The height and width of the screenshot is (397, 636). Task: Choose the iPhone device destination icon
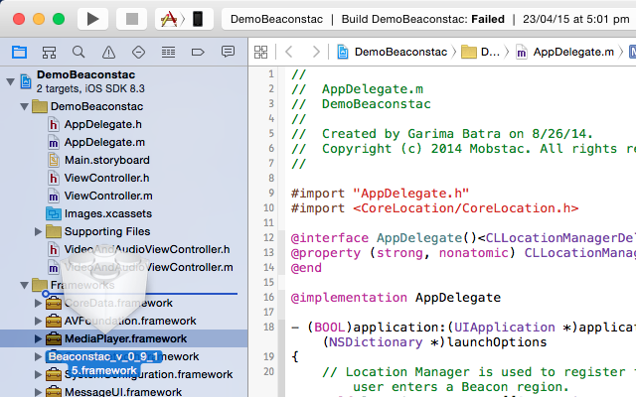coord(198,19)
